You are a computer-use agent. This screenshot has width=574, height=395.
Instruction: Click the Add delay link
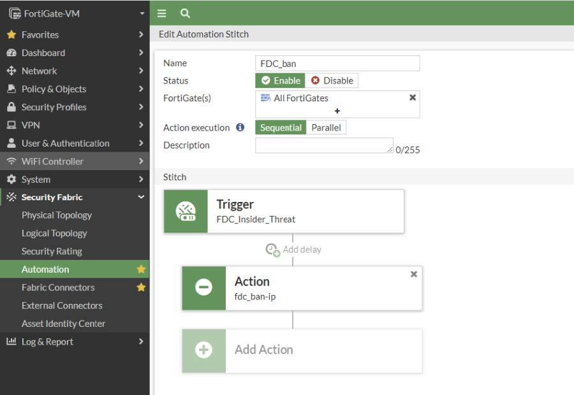pos(302,250)
